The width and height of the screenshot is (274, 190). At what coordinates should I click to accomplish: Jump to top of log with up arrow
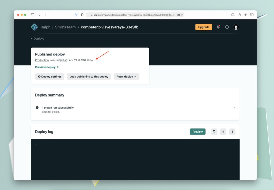pyautogui.click(x=223, y=132)
